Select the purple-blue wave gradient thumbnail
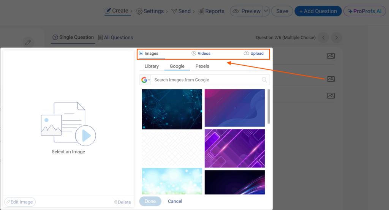389x210 pixels. pos(235,108)
